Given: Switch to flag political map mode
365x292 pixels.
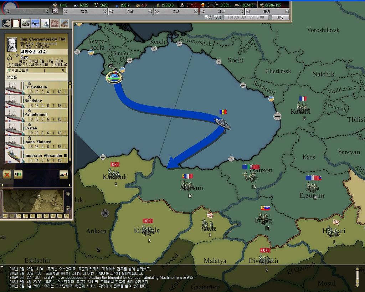Looking at the screenshot, I should (x=12, y=216).
